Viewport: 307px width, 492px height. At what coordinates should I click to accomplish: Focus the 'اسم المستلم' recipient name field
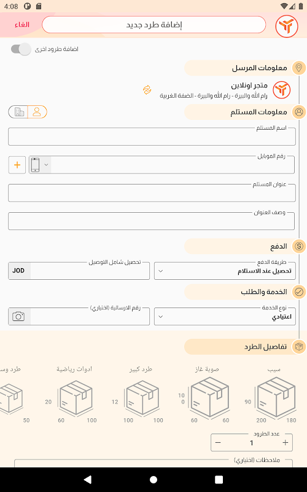pyautogui.click(x=152, y=137)
